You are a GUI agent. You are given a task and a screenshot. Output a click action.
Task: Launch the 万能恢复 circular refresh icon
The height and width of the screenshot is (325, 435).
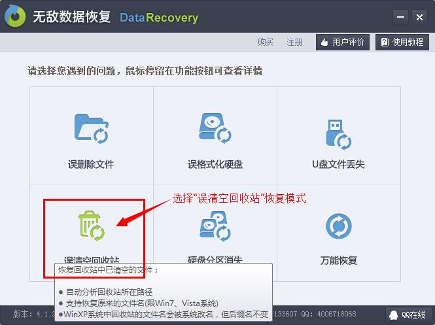pyautogui.click(x=338, y=226)
